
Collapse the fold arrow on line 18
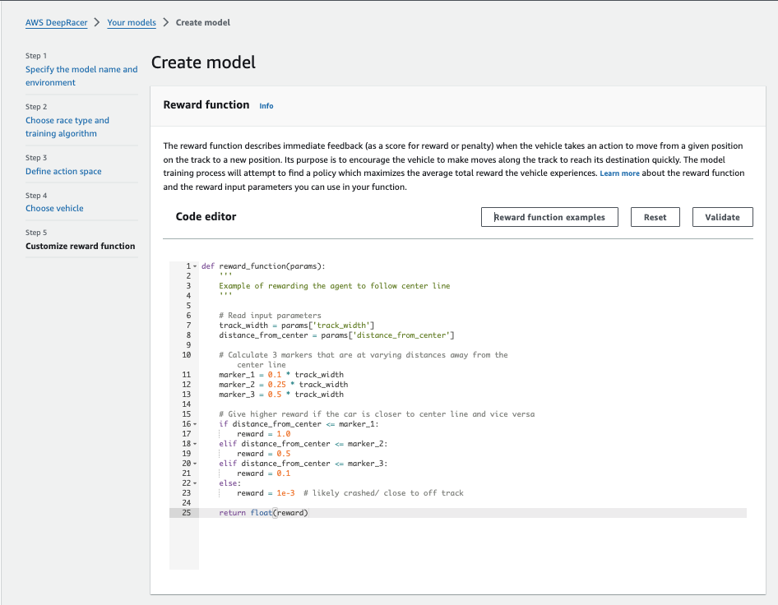pos(195,444)
